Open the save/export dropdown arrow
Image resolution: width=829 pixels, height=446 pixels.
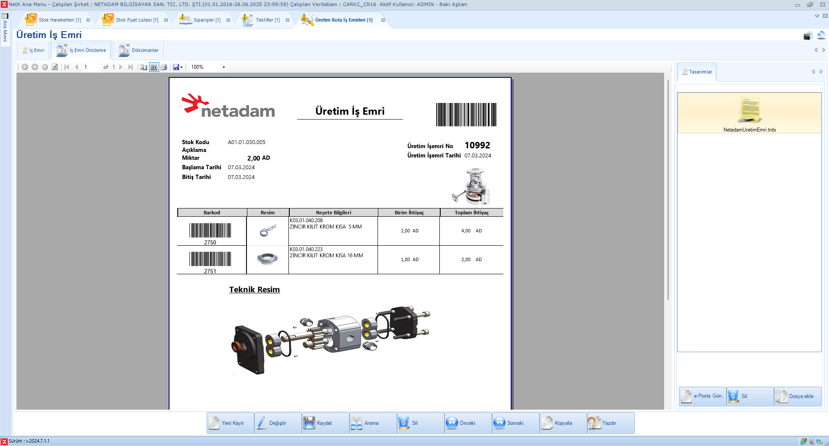click(x=181, y=67)
